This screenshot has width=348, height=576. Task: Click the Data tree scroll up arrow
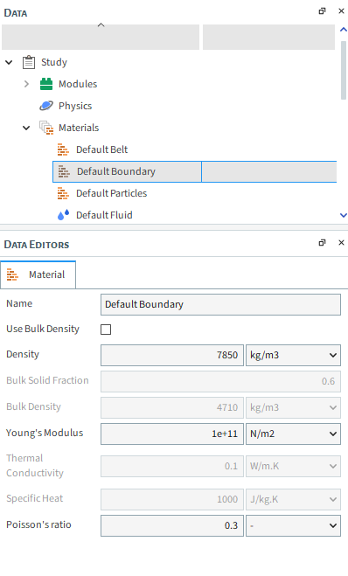click(x=344, y=30)
